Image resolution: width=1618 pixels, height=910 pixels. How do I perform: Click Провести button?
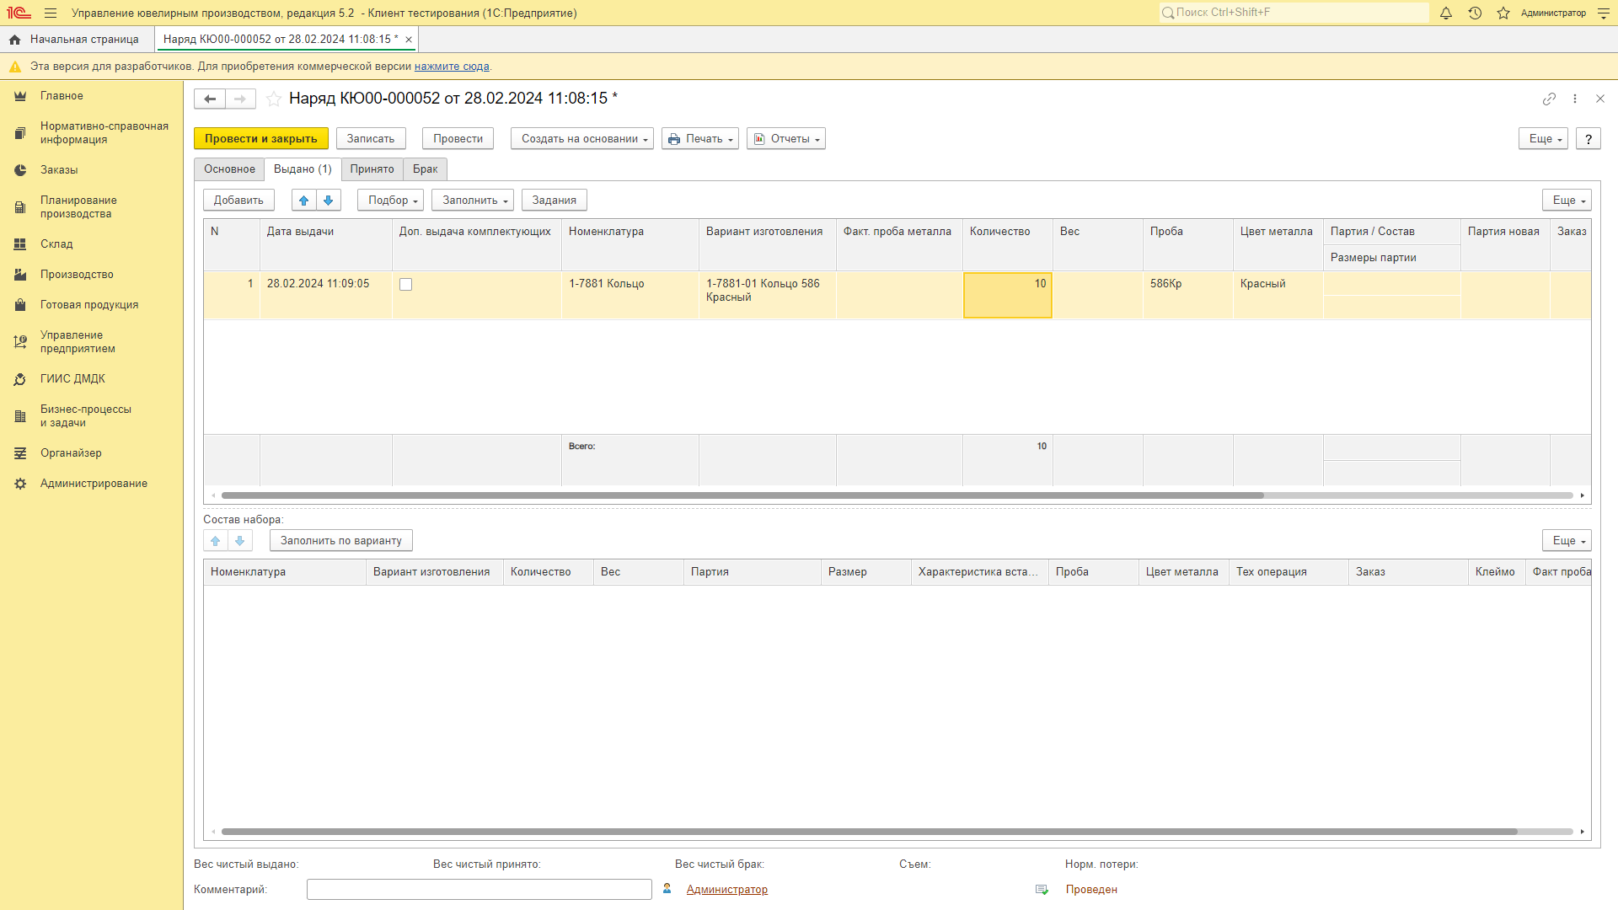[x=458, y=139]
